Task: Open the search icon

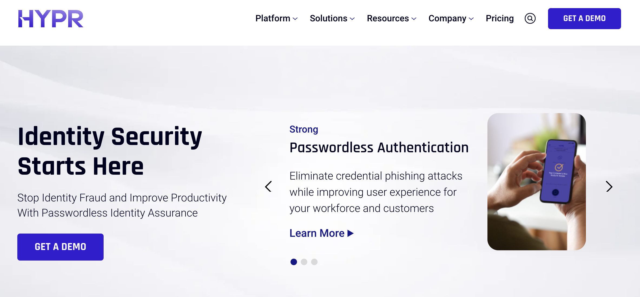Action: click(x=530, y=18)
